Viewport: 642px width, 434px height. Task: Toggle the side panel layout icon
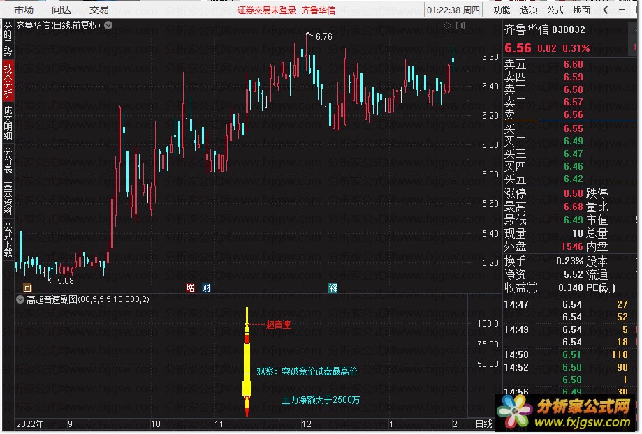(460, 25)
